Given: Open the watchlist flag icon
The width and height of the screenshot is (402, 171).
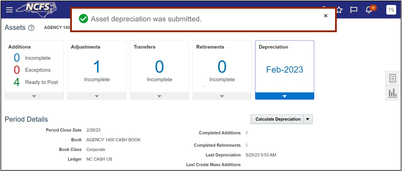Looking at the screenshot, I should tap(354, 10).
